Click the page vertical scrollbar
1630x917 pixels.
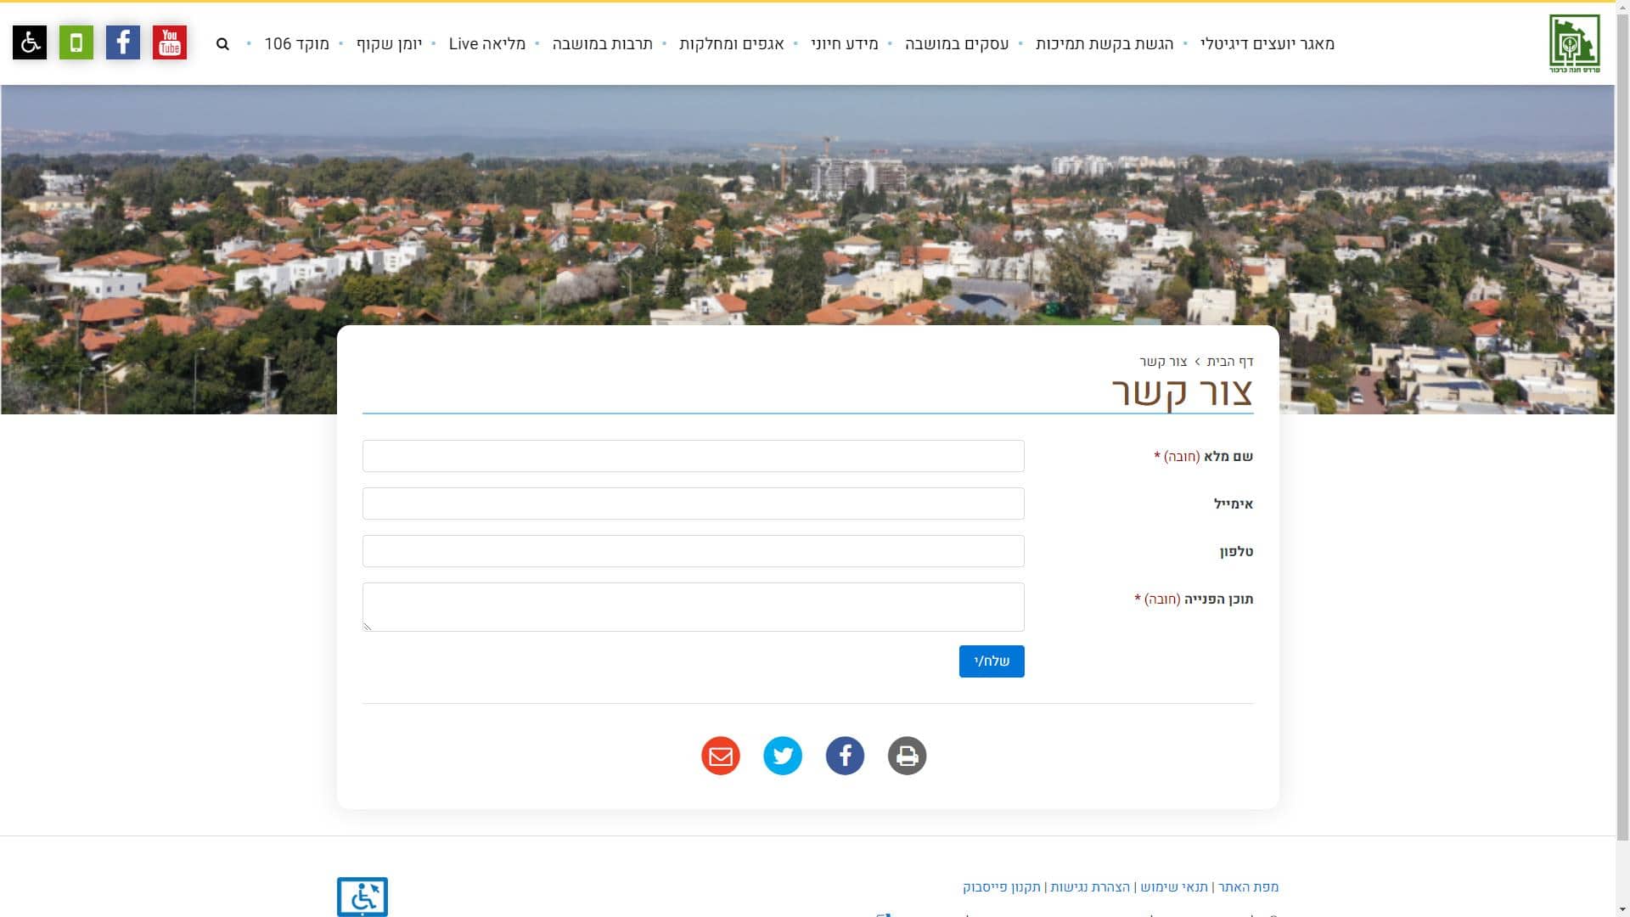pos(1622,425)
